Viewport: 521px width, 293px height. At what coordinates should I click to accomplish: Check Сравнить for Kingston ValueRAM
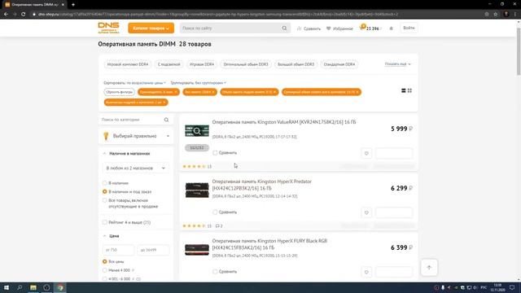coord(215,153)
